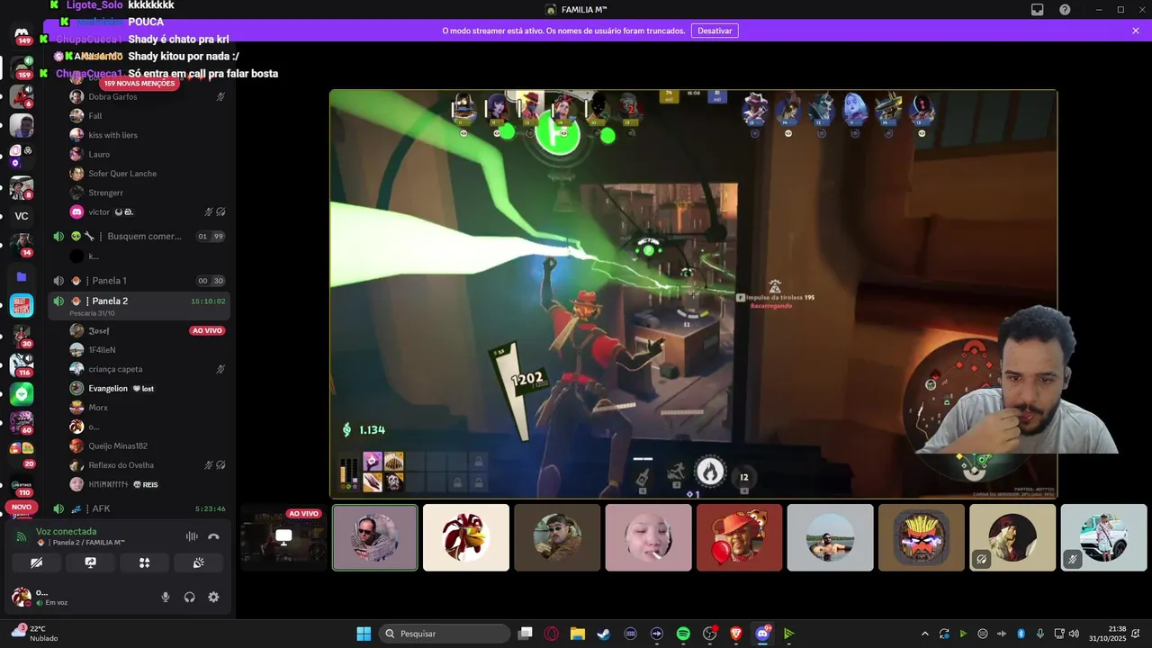Click the AO VIVO badge beside the streaming user
The image size is (1152, 648).
pos(207,331)
